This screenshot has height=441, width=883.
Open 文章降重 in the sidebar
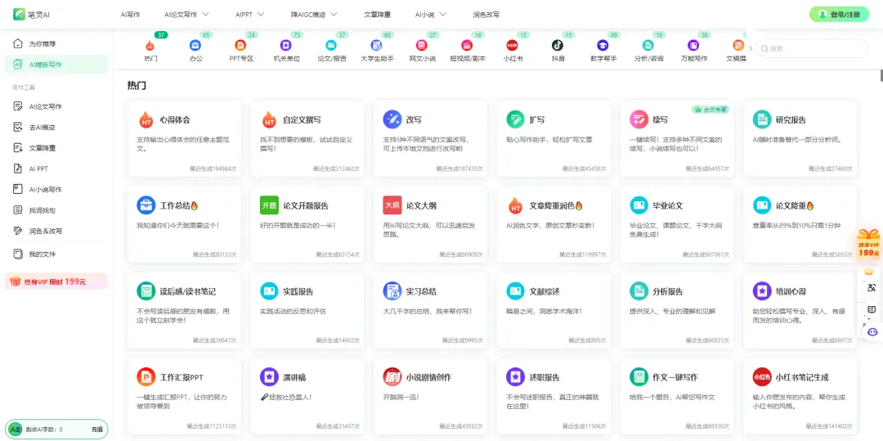pos(56,148)
